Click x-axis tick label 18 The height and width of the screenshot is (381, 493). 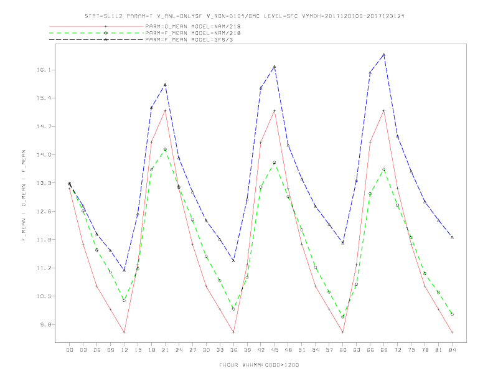click(151, 350)
